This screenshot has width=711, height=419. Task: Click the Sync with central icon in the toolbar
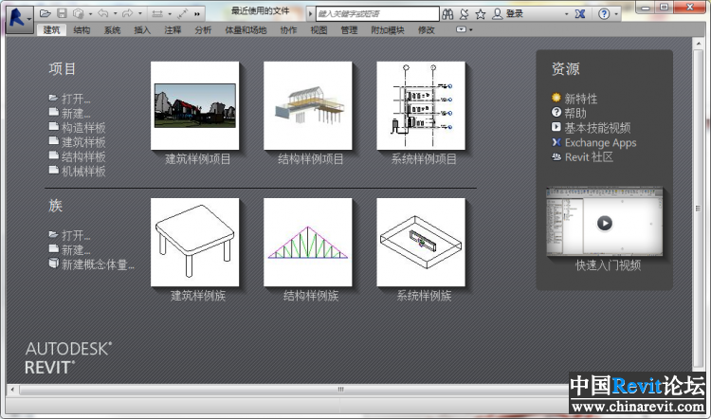(79, 13)
